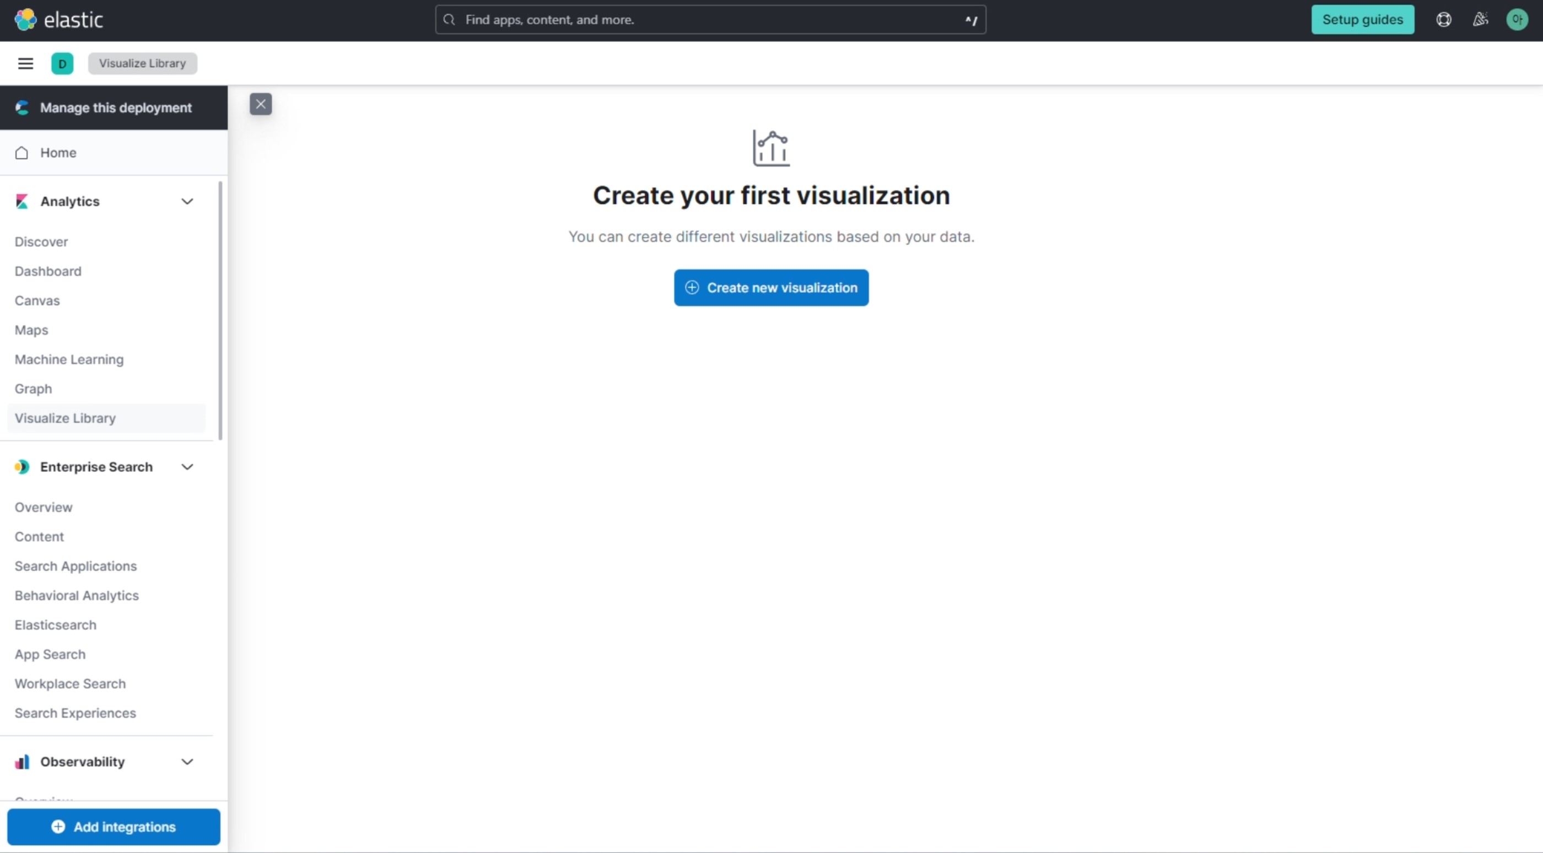Open Dashboard in the sidebar
The image size is (1543, 853).
(48, 271)
